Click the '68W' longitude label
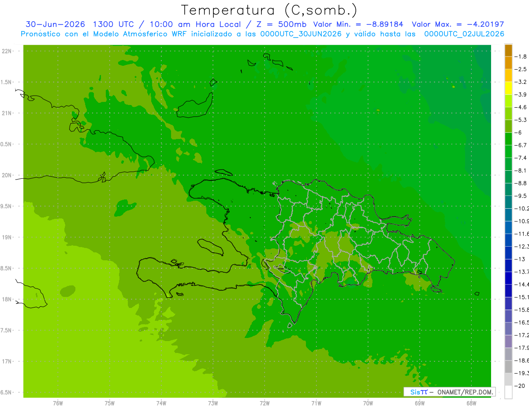Screen dimensions: 529x409 (471, 403)
